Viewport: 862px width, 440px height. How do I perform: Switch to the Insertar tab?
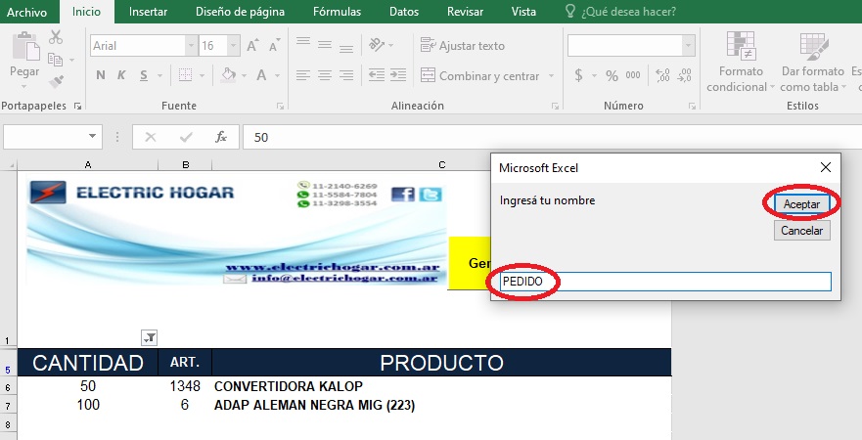click(148, 12)
